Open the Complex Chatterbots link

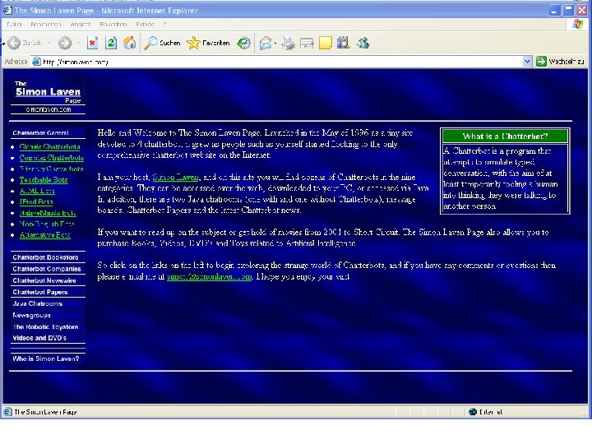(x=52, y=157)
